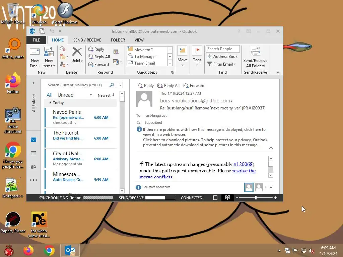Collapse the ribbon with the chevron
Viewport: 343px width, 257px height.
click(278, 72)
